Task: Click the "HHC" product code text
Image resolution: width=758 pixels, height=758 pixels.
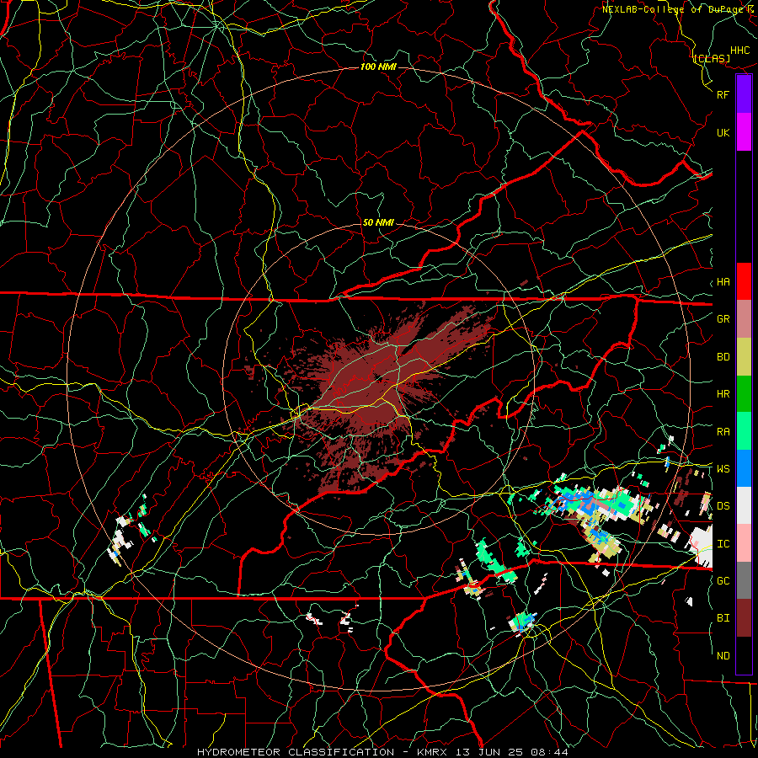Action: [x=740, y=51]
